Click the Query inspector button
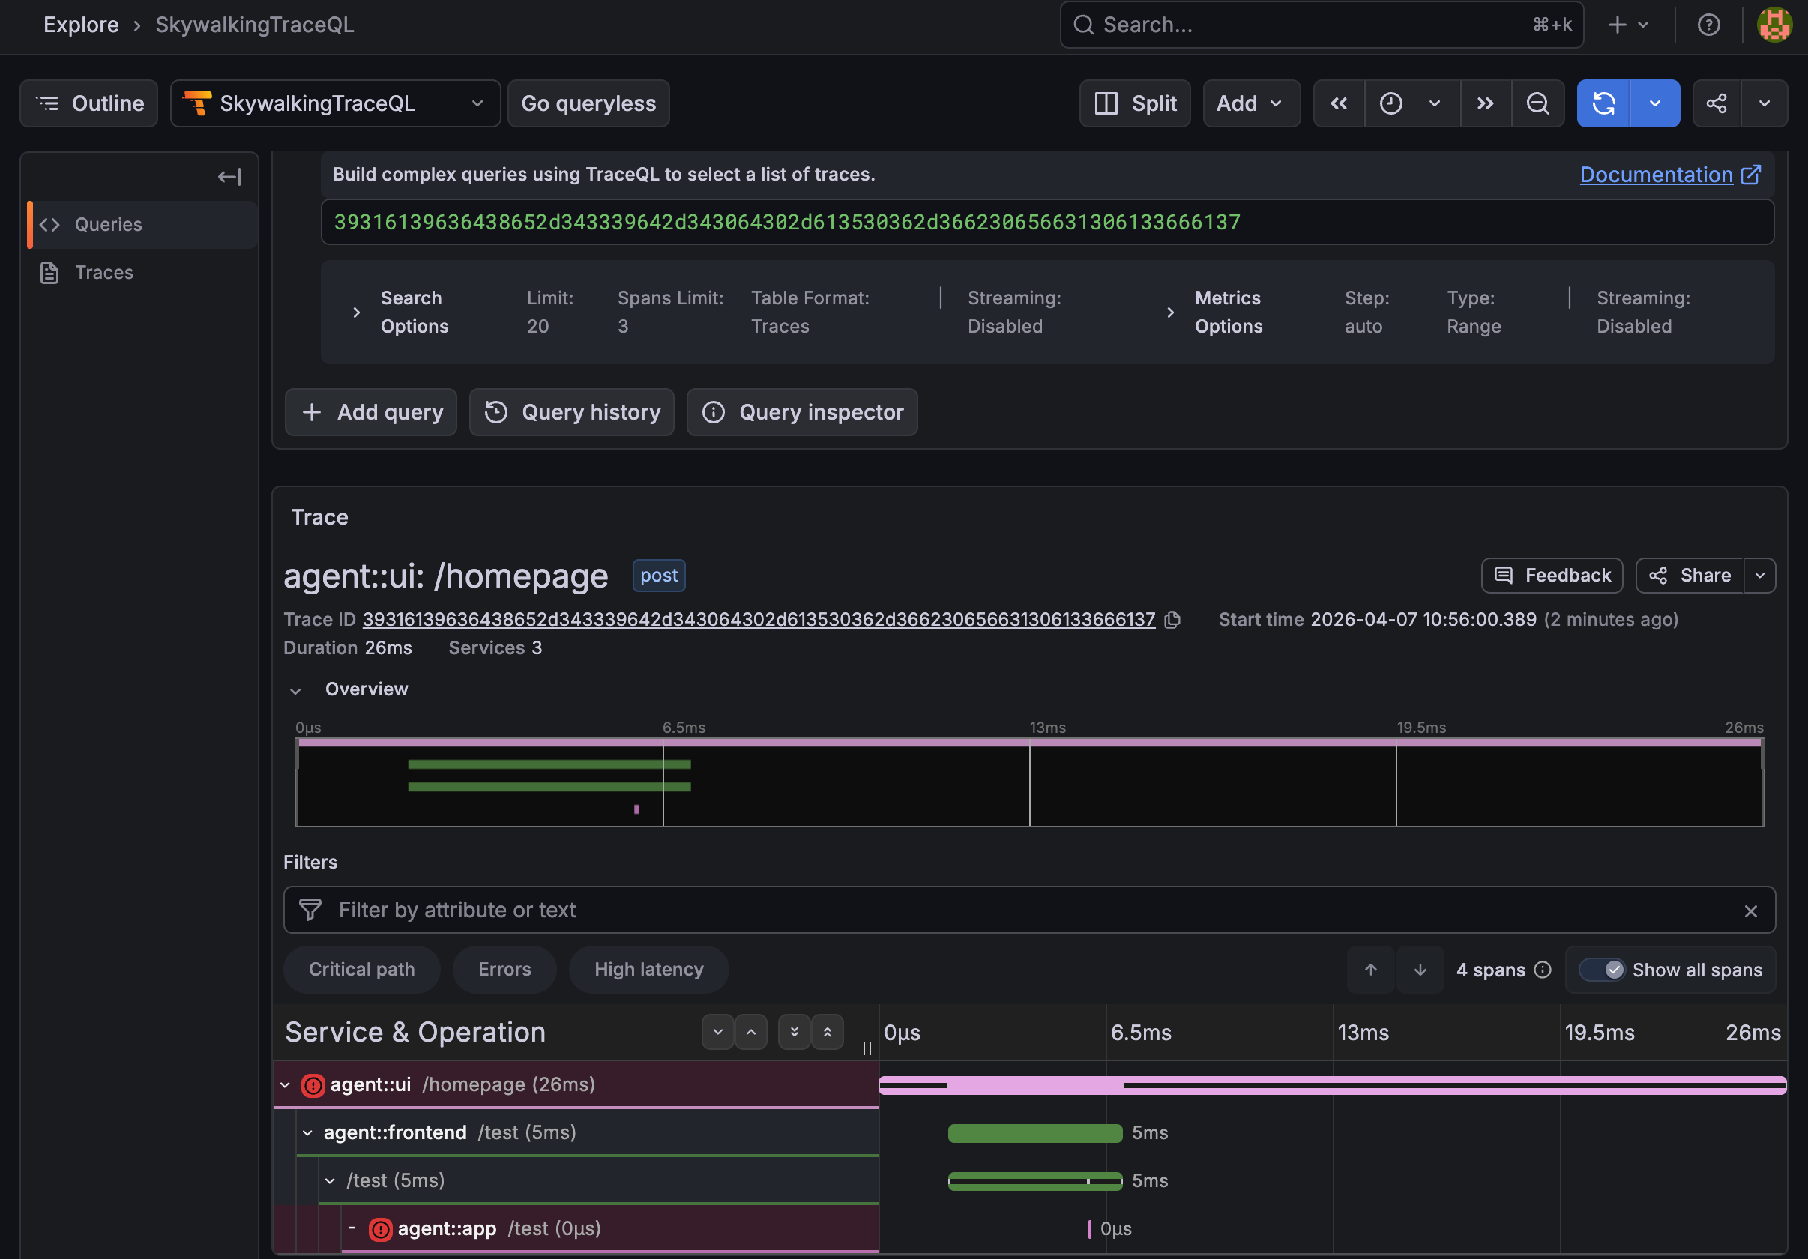The image size is (1808, 1259). pyautogui.click(x=801, y=411)
